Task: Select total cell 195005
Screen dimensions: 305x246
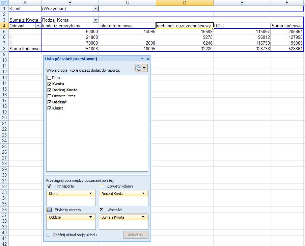Action: (287, 43)
